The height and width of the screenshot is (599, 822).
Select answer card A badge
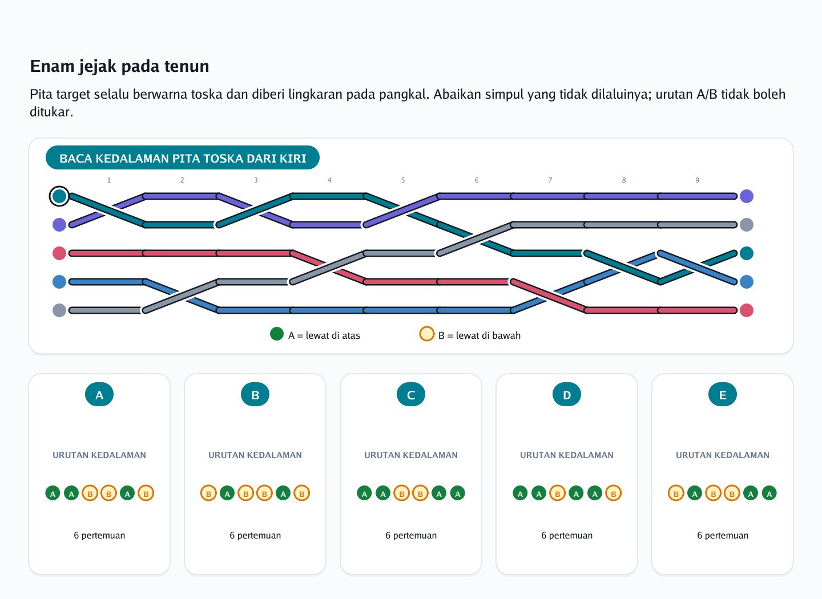coord(99,394)
